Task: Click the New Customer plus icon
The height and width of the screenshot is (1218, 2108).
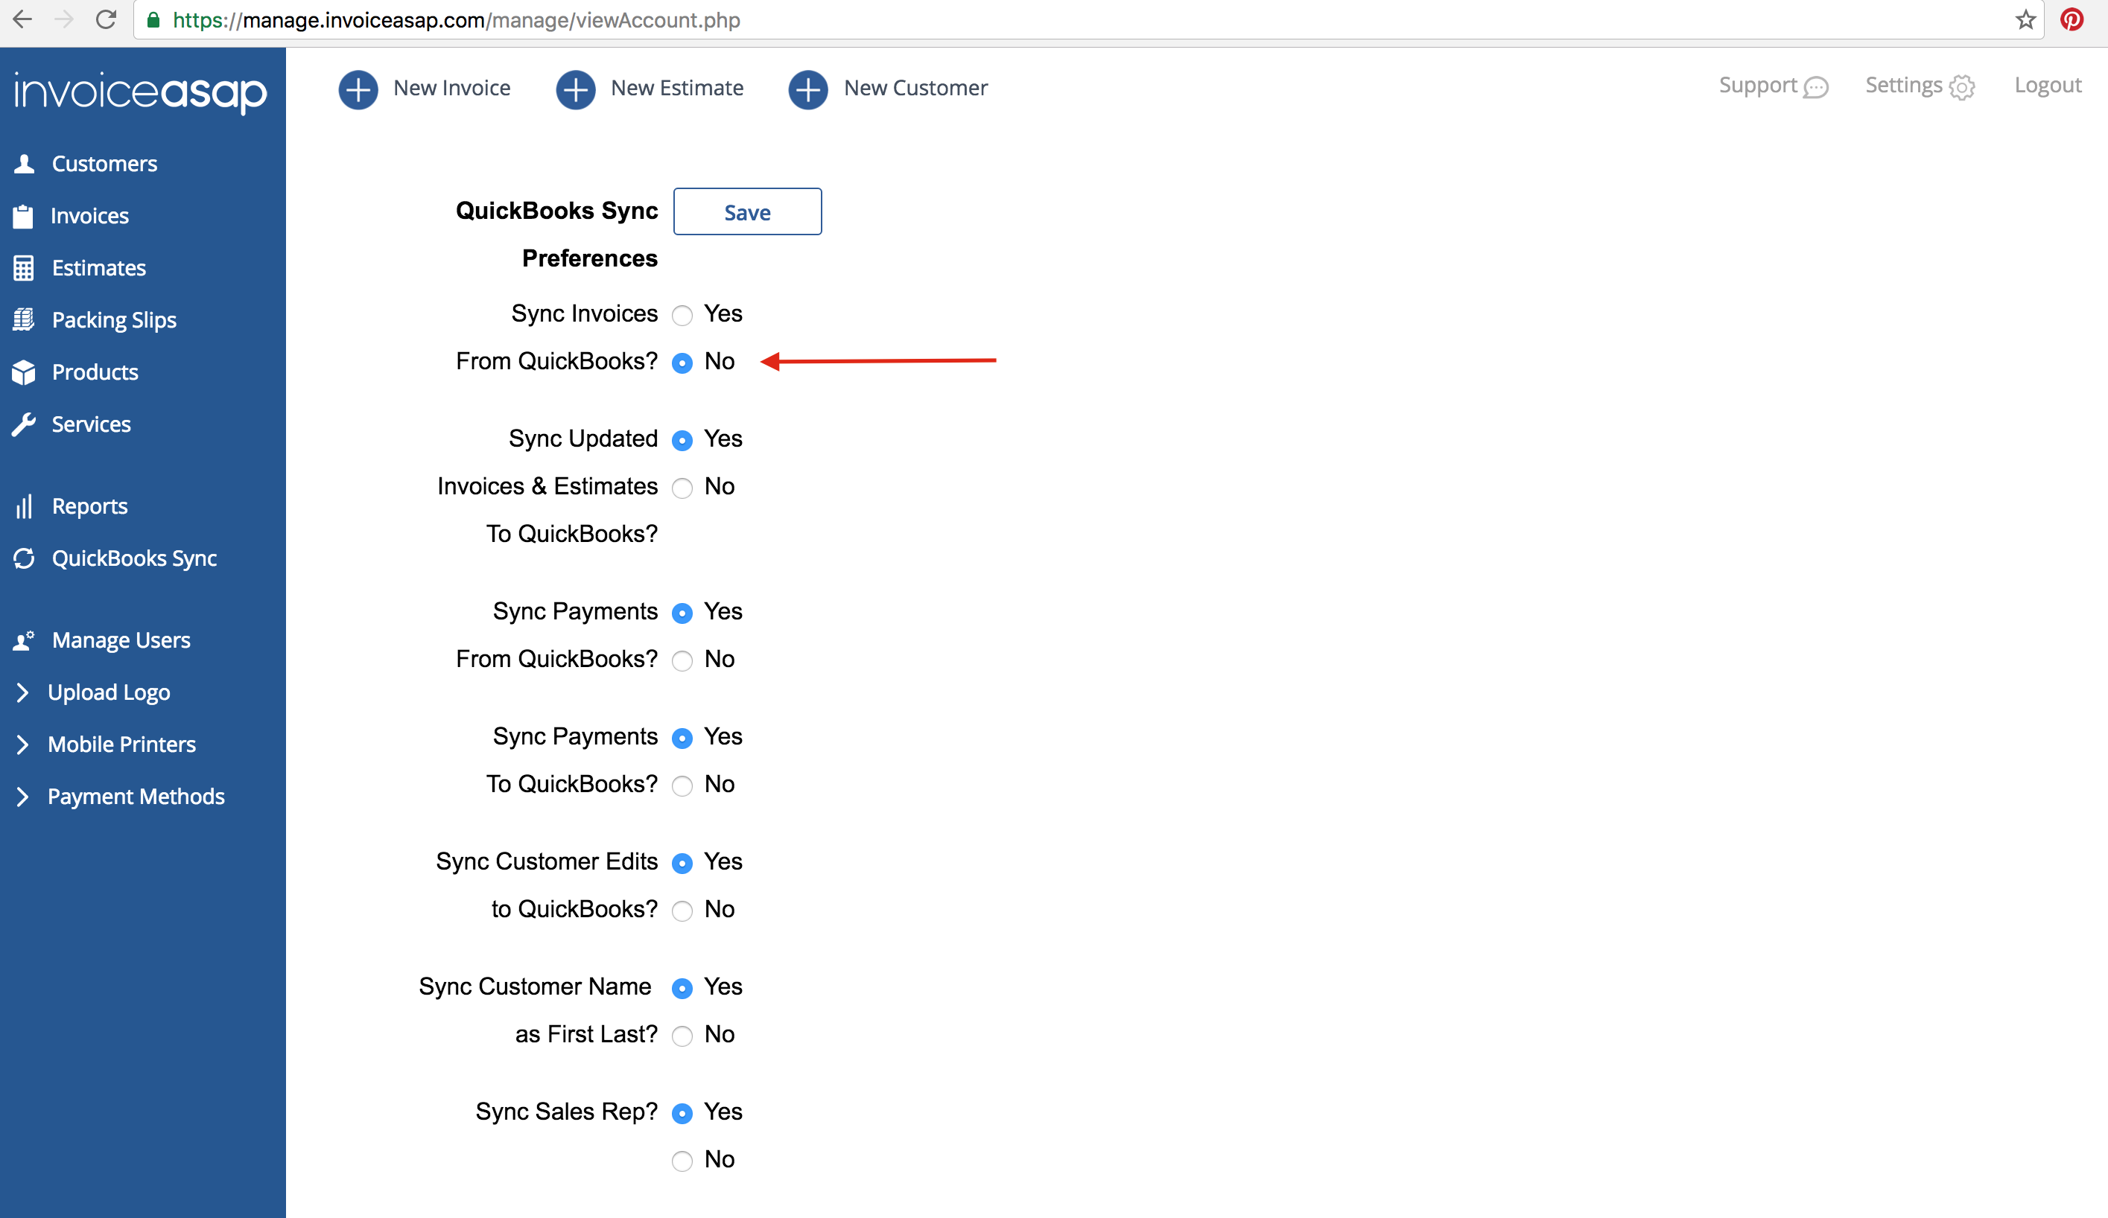Action: 808,89
